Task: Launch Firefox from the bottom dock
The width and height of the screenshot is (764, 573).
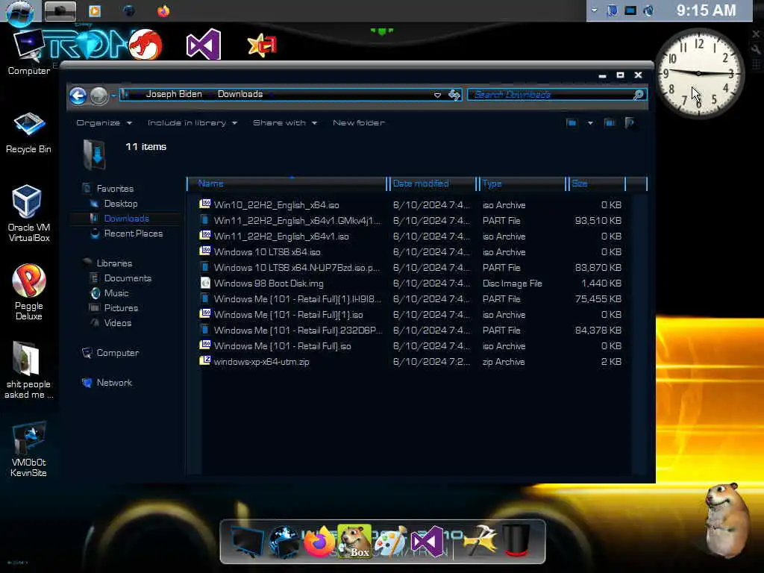Action: 319,542
